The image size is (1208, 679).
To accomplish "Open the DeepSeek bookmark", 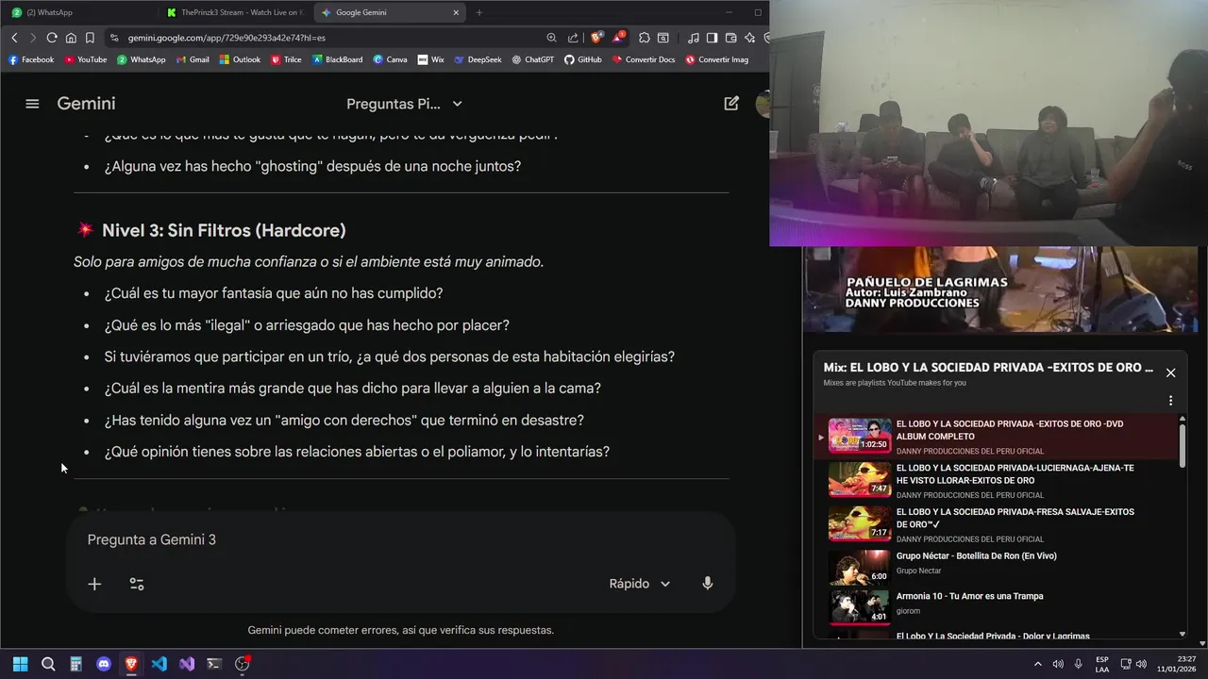I will [x=478, y=59].
